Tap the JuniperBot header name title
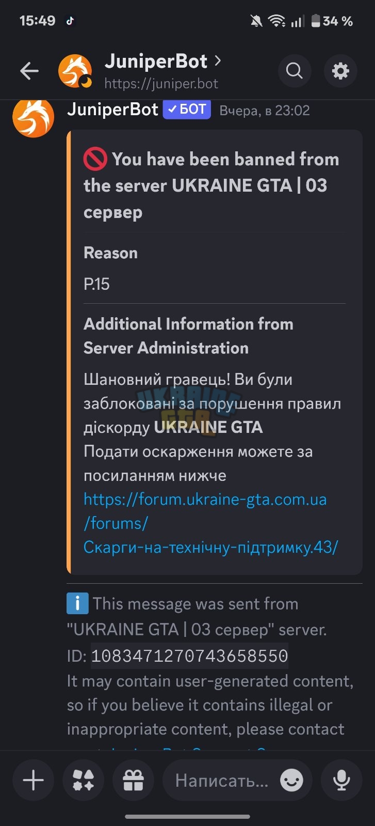This screenshot has height=826, width=375. click(x=156, y=61)
